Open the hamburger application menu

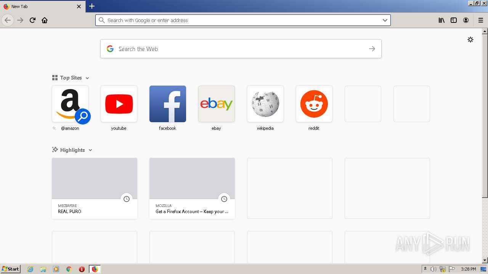coord(481,20)
